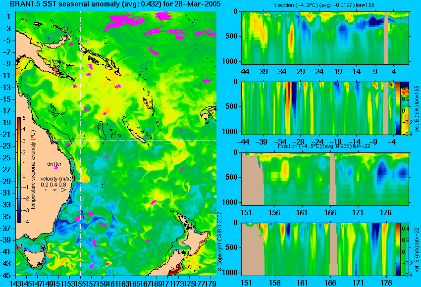Click the tan land mask bar in the top temperature section
Screen dimensions: 421x287
tap(386, 38)
